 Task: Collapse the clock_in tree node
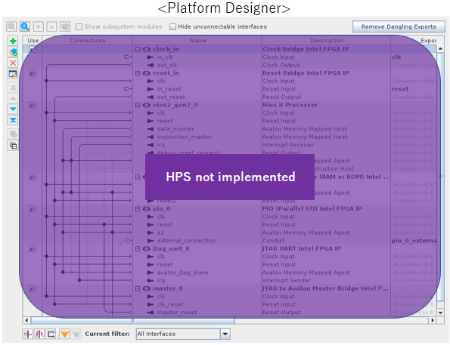(x=138, y=49)
